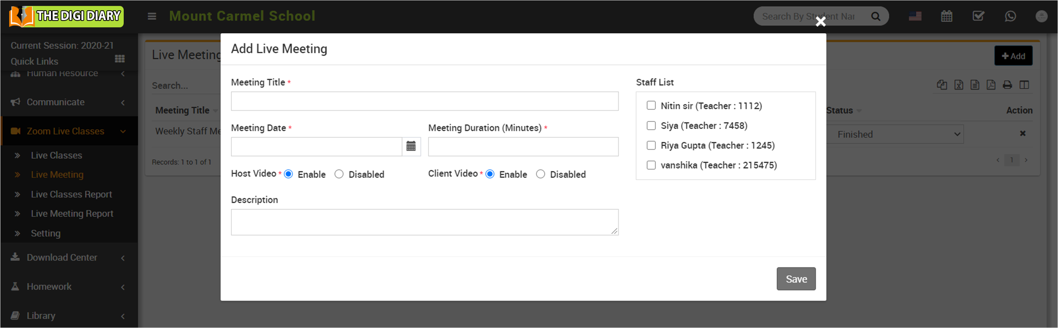The height and width of the screenshot is (328, 1058).
Task: Click the task checklist icon in header
Action: coord(978,17)
